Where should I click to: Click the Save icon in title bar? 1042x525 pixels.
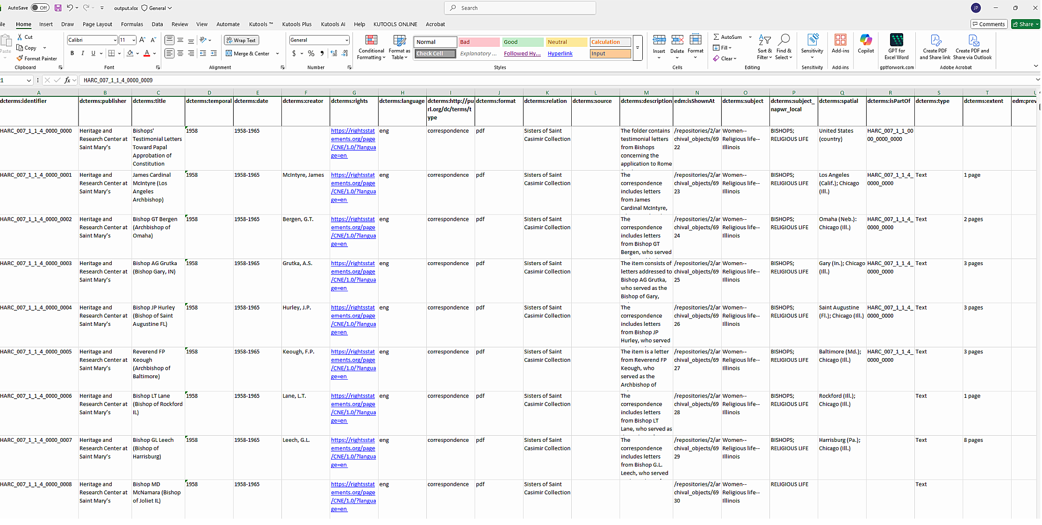tap(58, 8)
